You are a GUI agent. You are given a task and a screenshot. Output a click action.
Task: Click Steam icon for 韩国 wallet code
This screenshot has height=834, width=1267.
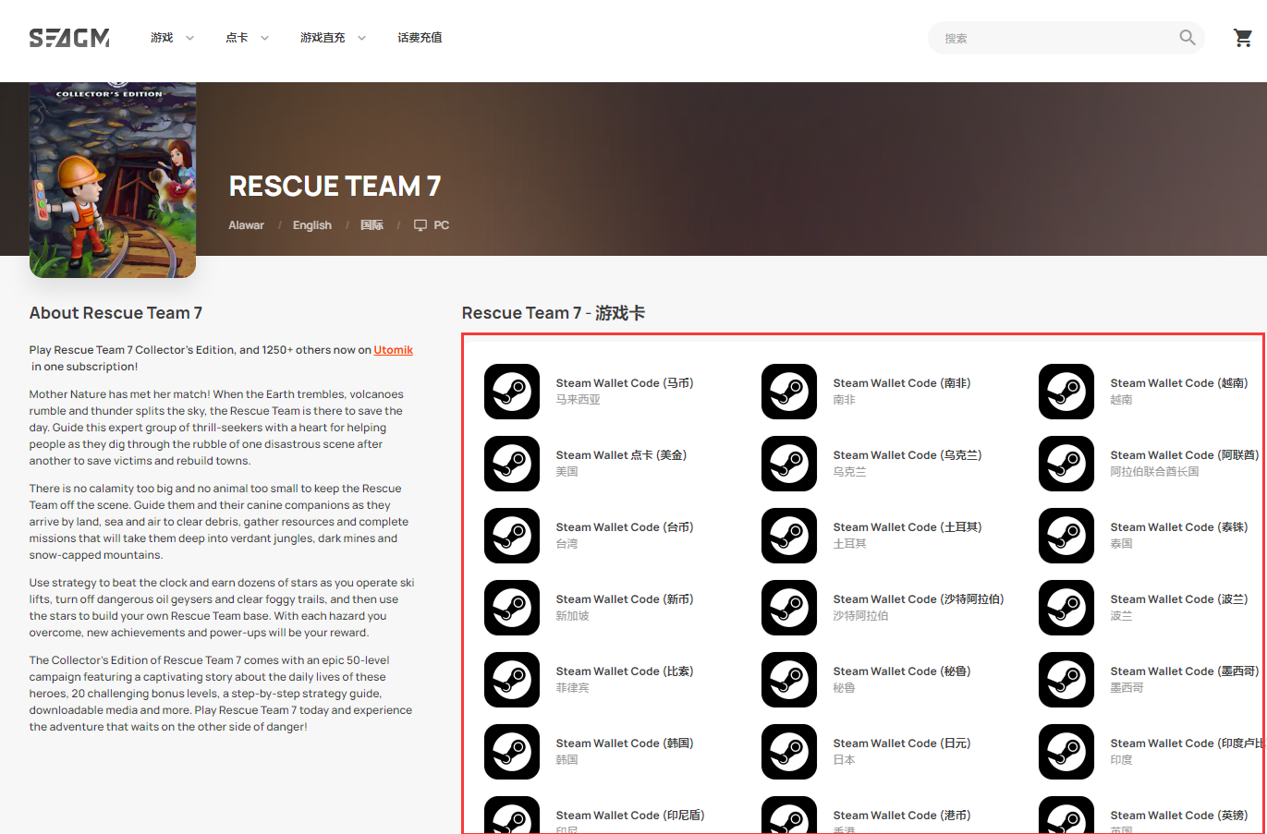(x=512, y=752)
